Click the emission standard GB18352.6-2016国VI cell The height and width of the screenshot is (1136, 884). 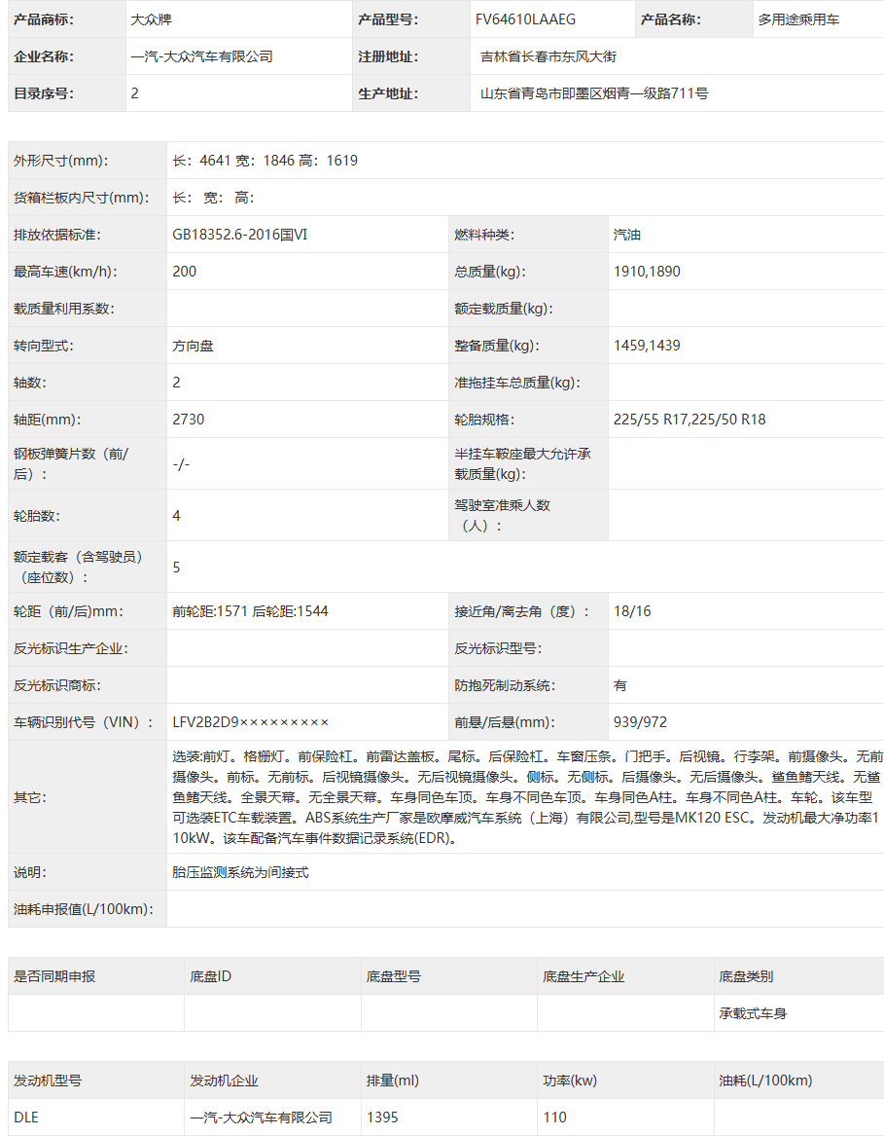click(239, 235)
